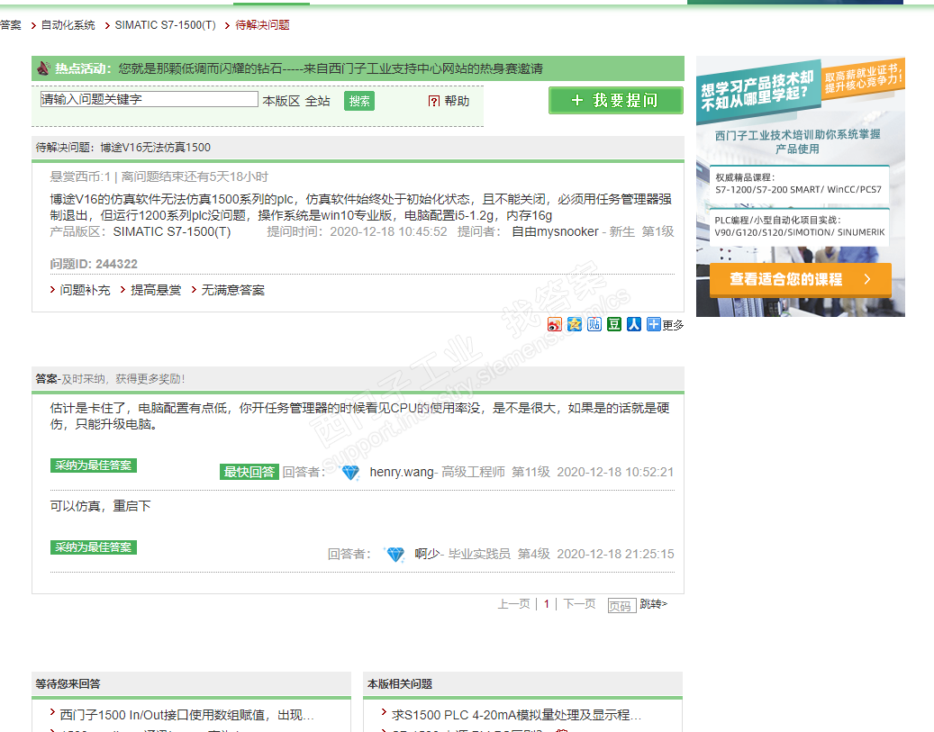
Task: Click question time 2020-12-18 10:45:52
Action: pos(388,231)
